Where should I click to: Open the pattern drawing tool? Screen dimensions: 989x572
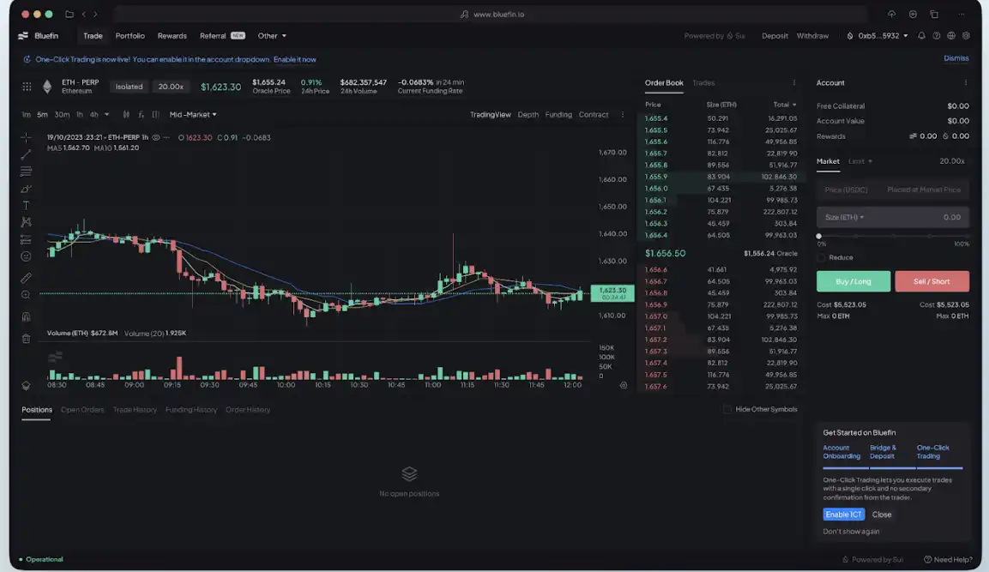click(26, 222)
